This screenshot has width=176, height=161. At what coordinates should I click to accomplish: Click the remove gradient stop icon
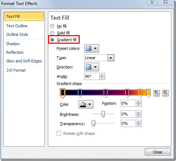(x=166, y=93)
